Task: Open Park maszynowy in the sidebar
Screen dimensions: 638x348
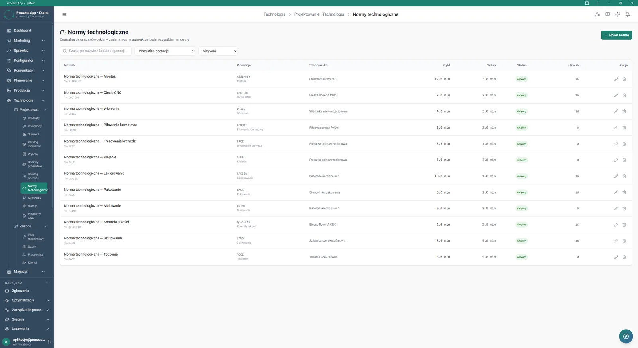Action: [x=34, y=237]
